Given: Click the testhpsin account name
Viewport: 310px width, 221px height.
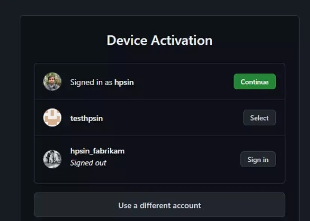Looking at the screenshot, I should (86, 118).
